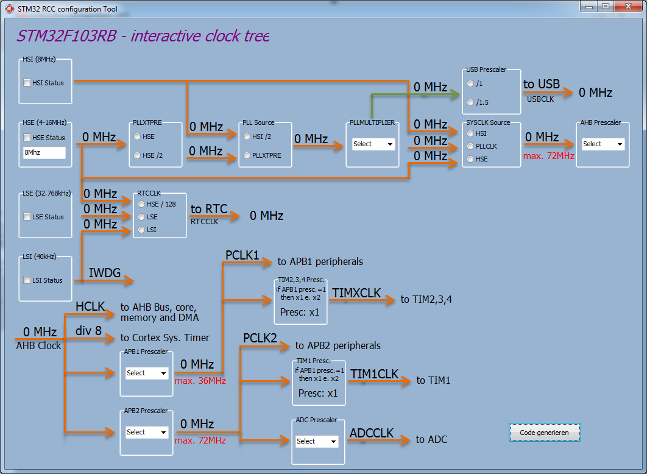Enable the LSI Status checkbox
647x474 pixels.
(27, 278)
